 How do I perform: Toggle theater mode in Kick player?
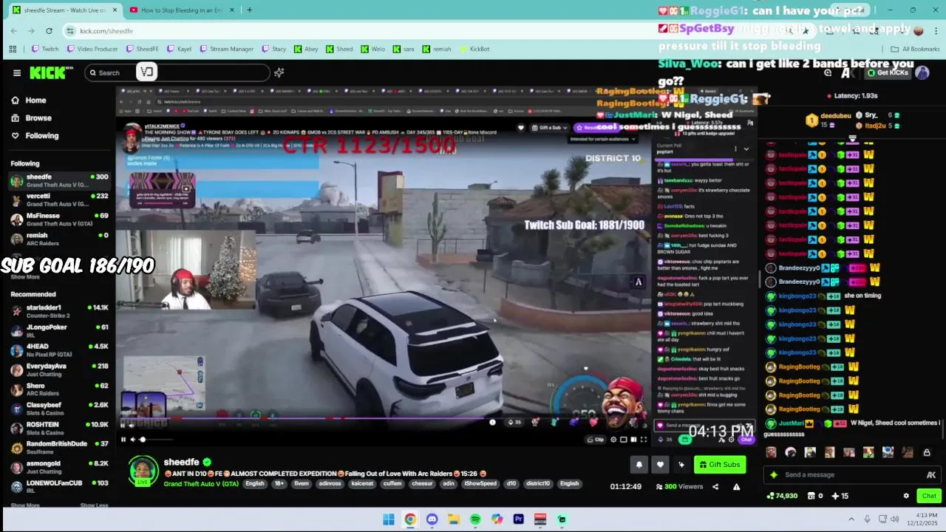(633, 440)
